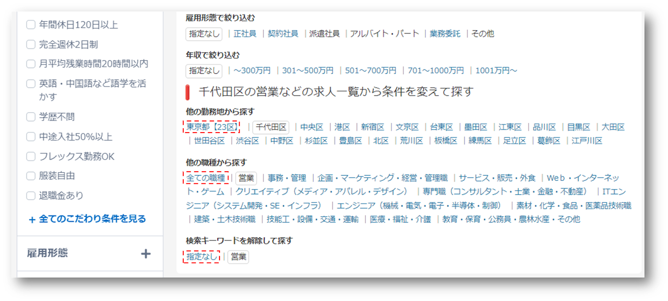
Task: Browse 専門職（コンサルタント・士業・金融・不動産） jobs
Action: 504,192
